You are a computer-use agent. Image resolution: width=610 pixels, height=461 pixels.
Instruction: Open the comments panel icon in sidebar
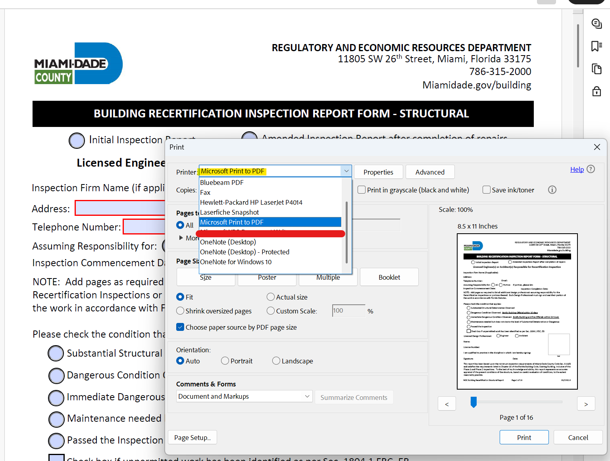[597, 23]
